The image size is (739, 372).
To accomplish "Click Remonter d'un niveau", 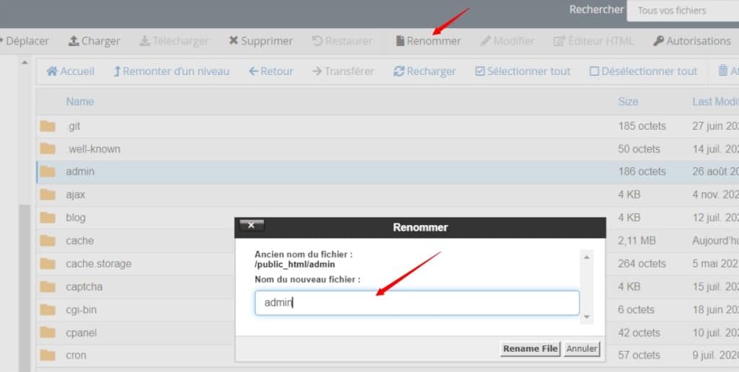I will pos(172,71).
